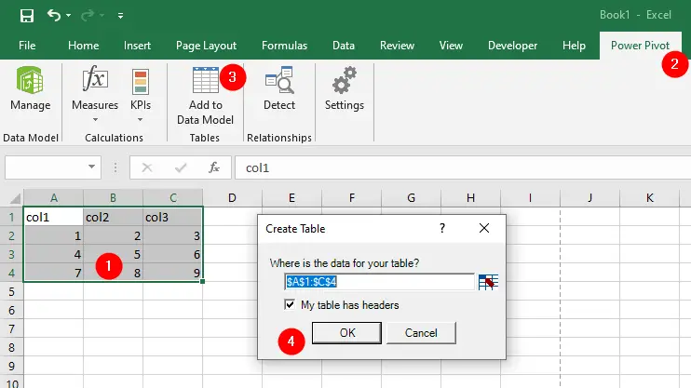
Task: Open the Help tab
Action: point(574,46)
